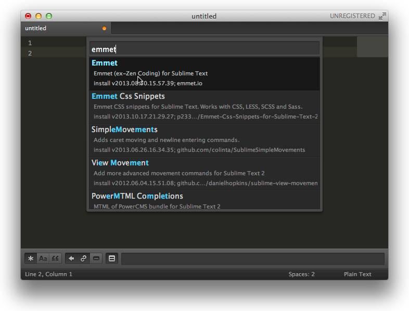Click the UNREGISTERED label in title bar

[352, 16]
